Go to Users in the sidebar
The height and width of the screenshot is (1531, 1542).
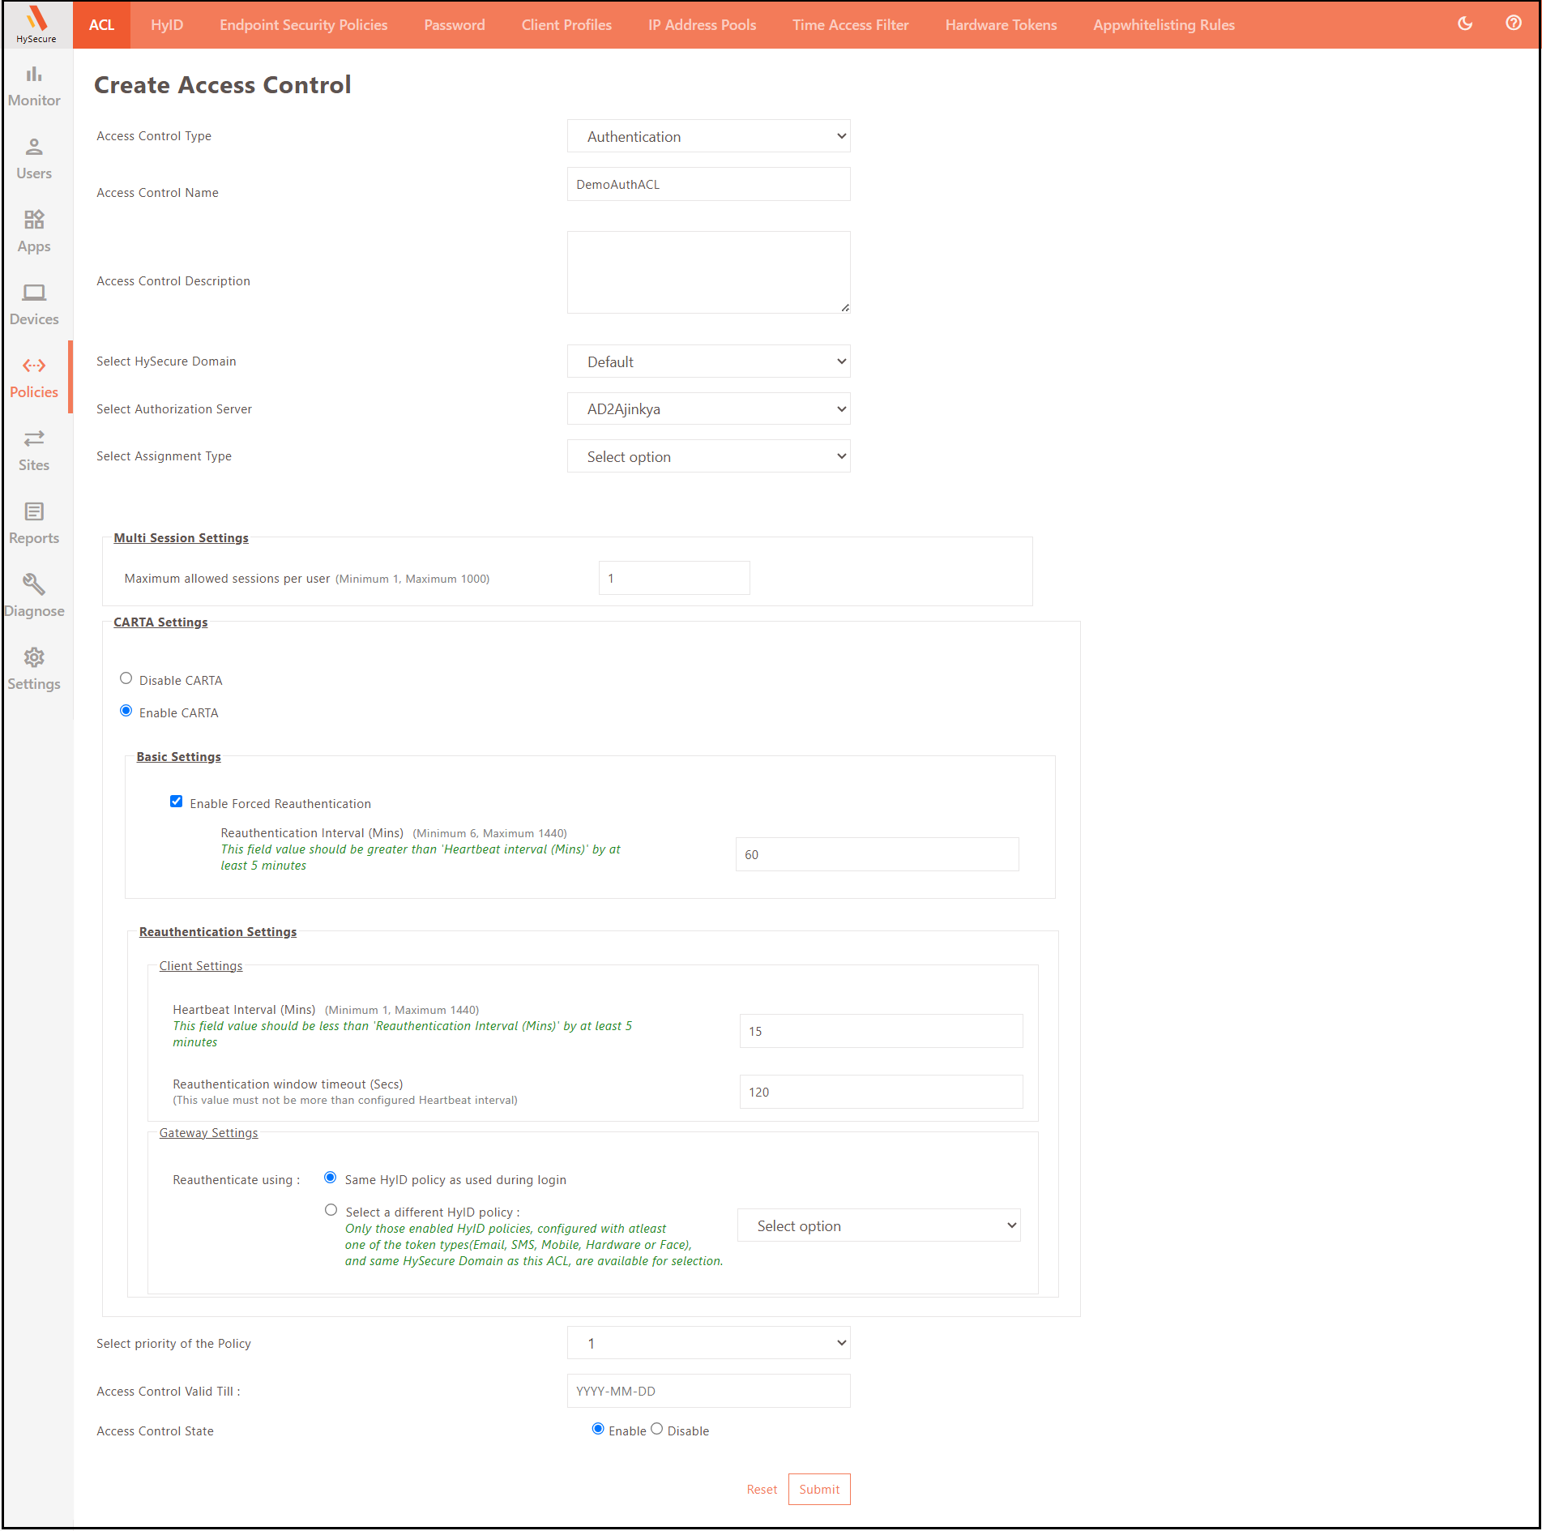(x=34, y=148)
